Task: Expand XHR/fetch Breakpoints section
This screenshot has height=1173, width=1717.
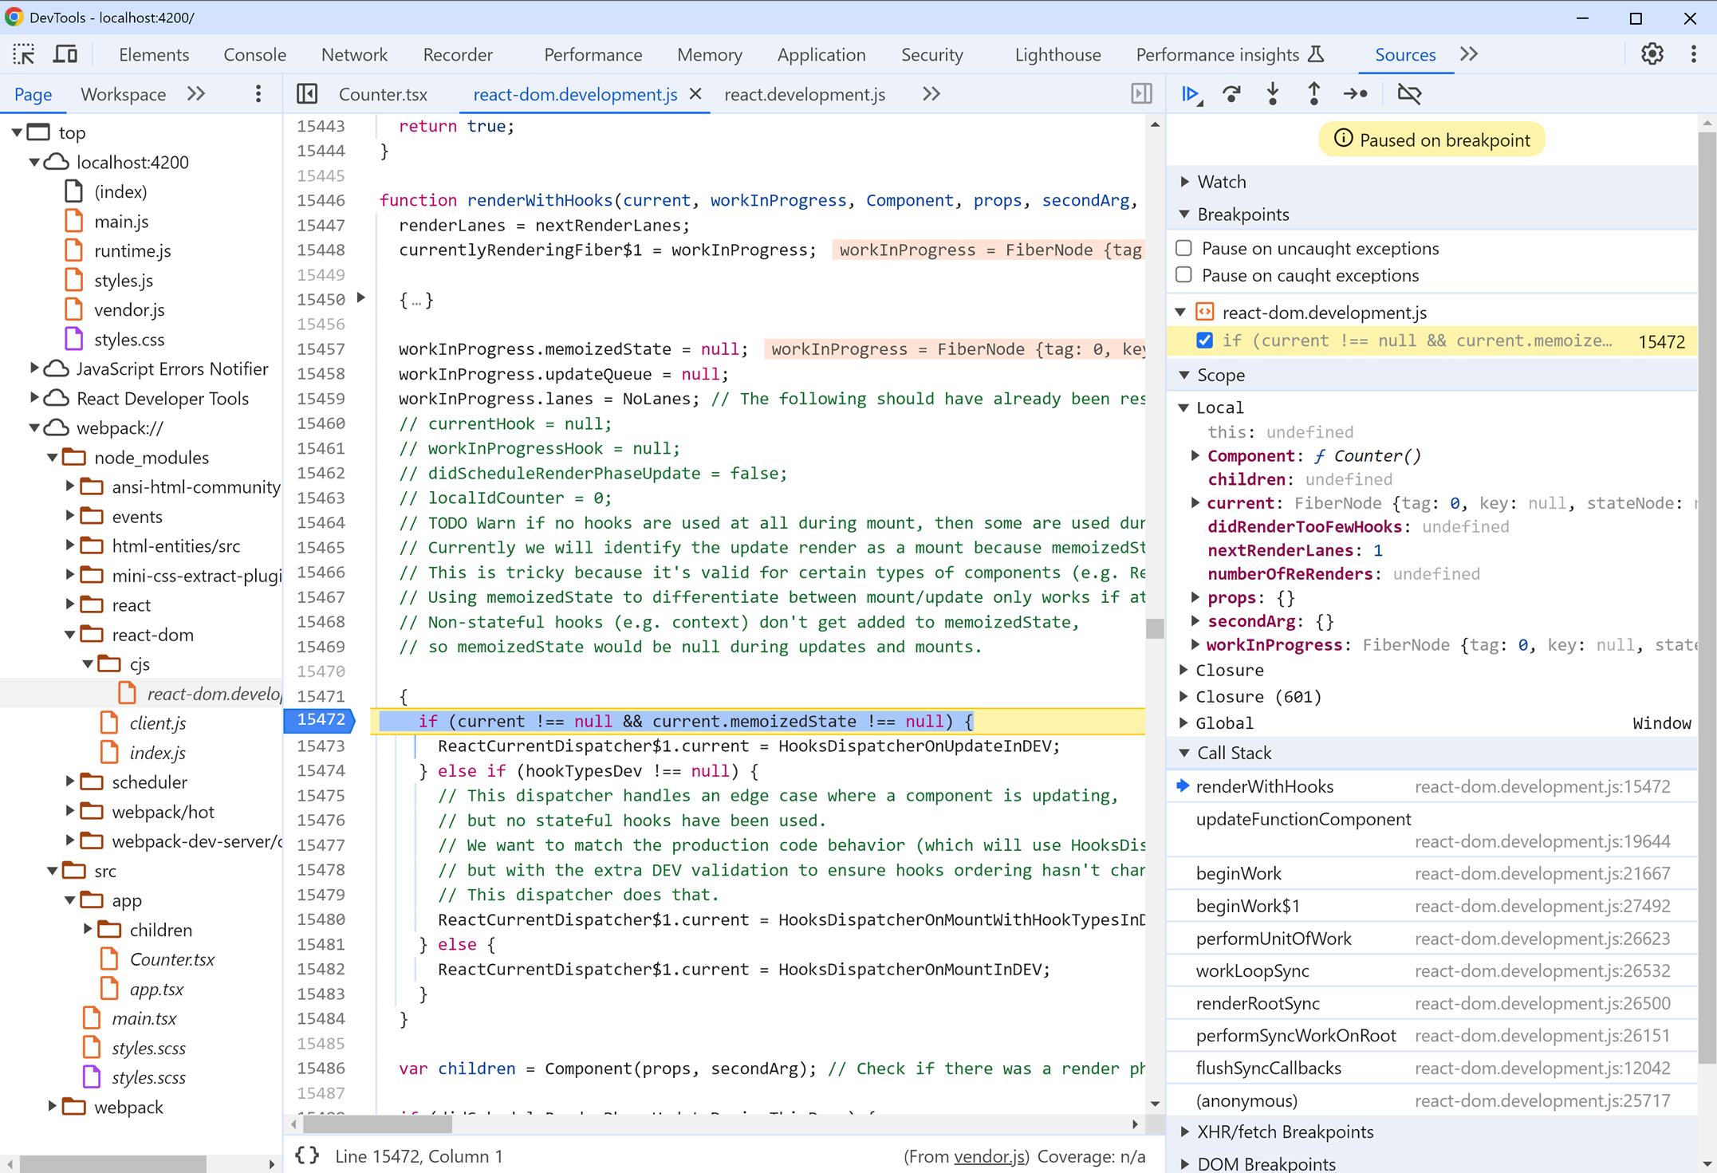Action: [x=1185, y=1132]
